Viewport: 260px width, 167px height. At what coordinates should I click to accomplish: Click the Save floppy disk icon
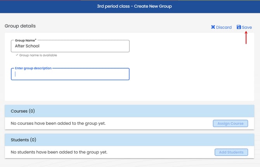click(x=239, y=27)
